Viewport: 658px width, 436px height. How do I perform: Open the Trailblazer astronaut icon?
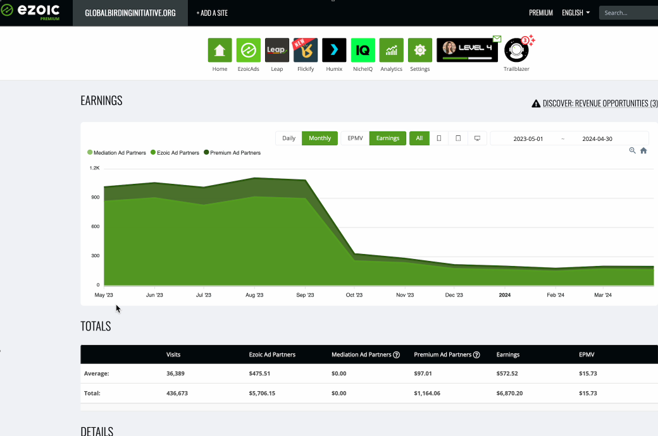516,50
